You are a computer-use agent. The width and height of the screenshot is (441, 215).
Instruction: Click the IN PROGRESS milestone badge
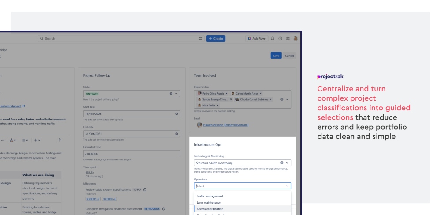pyautogui.click(x=152, y=209)
